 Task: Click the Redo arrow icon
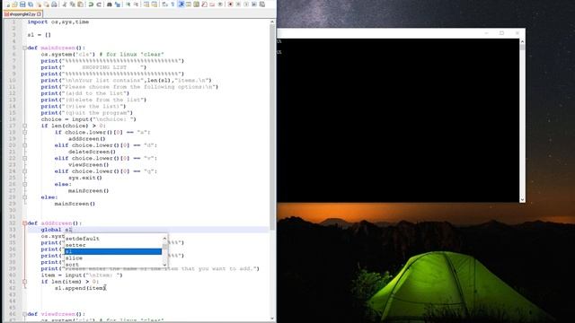tap(99, 4)
